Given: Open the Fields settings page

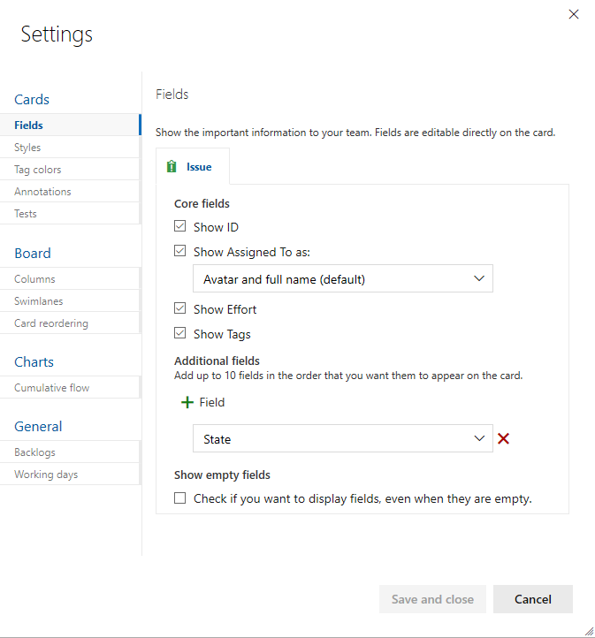Looking at the screenshot, I should click(x=70, y=125).
